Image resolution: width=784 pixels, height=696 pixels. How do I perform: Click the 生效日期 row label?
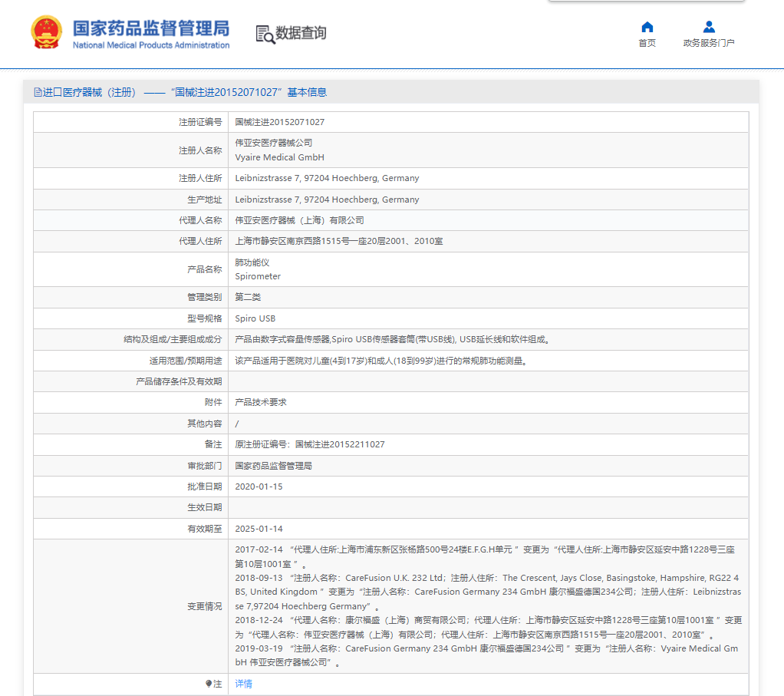click(x=205, y=507)
